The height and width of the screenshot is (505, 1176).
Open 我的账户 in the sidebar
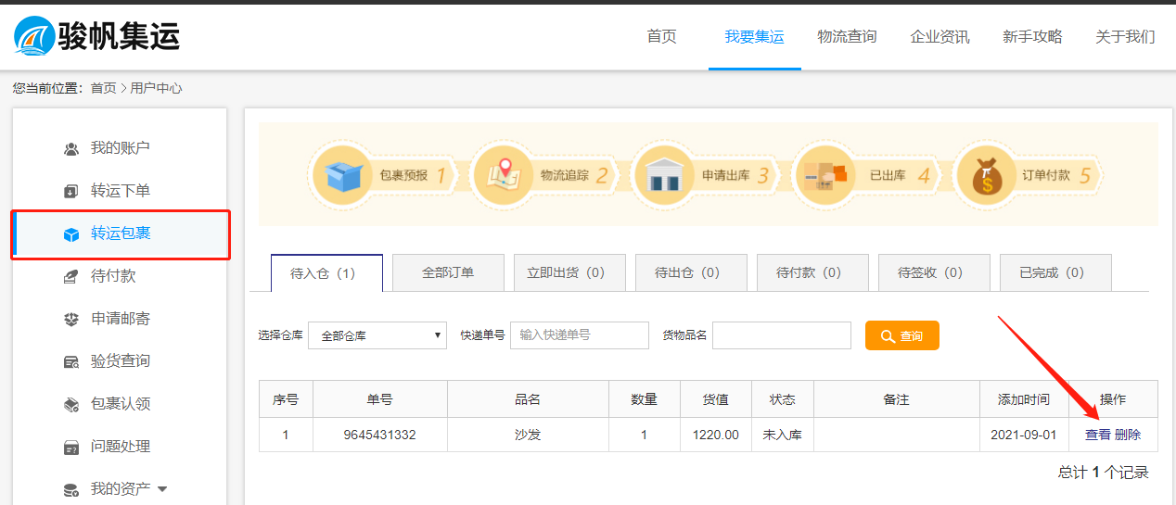click(120, 148)
